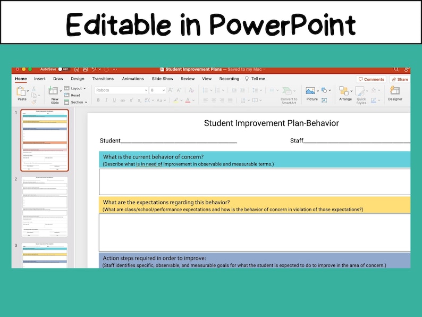Click the Text Box icon below Shapes
Screen dimensions: 422x317
pyautogui.click(x=324, y=100)
